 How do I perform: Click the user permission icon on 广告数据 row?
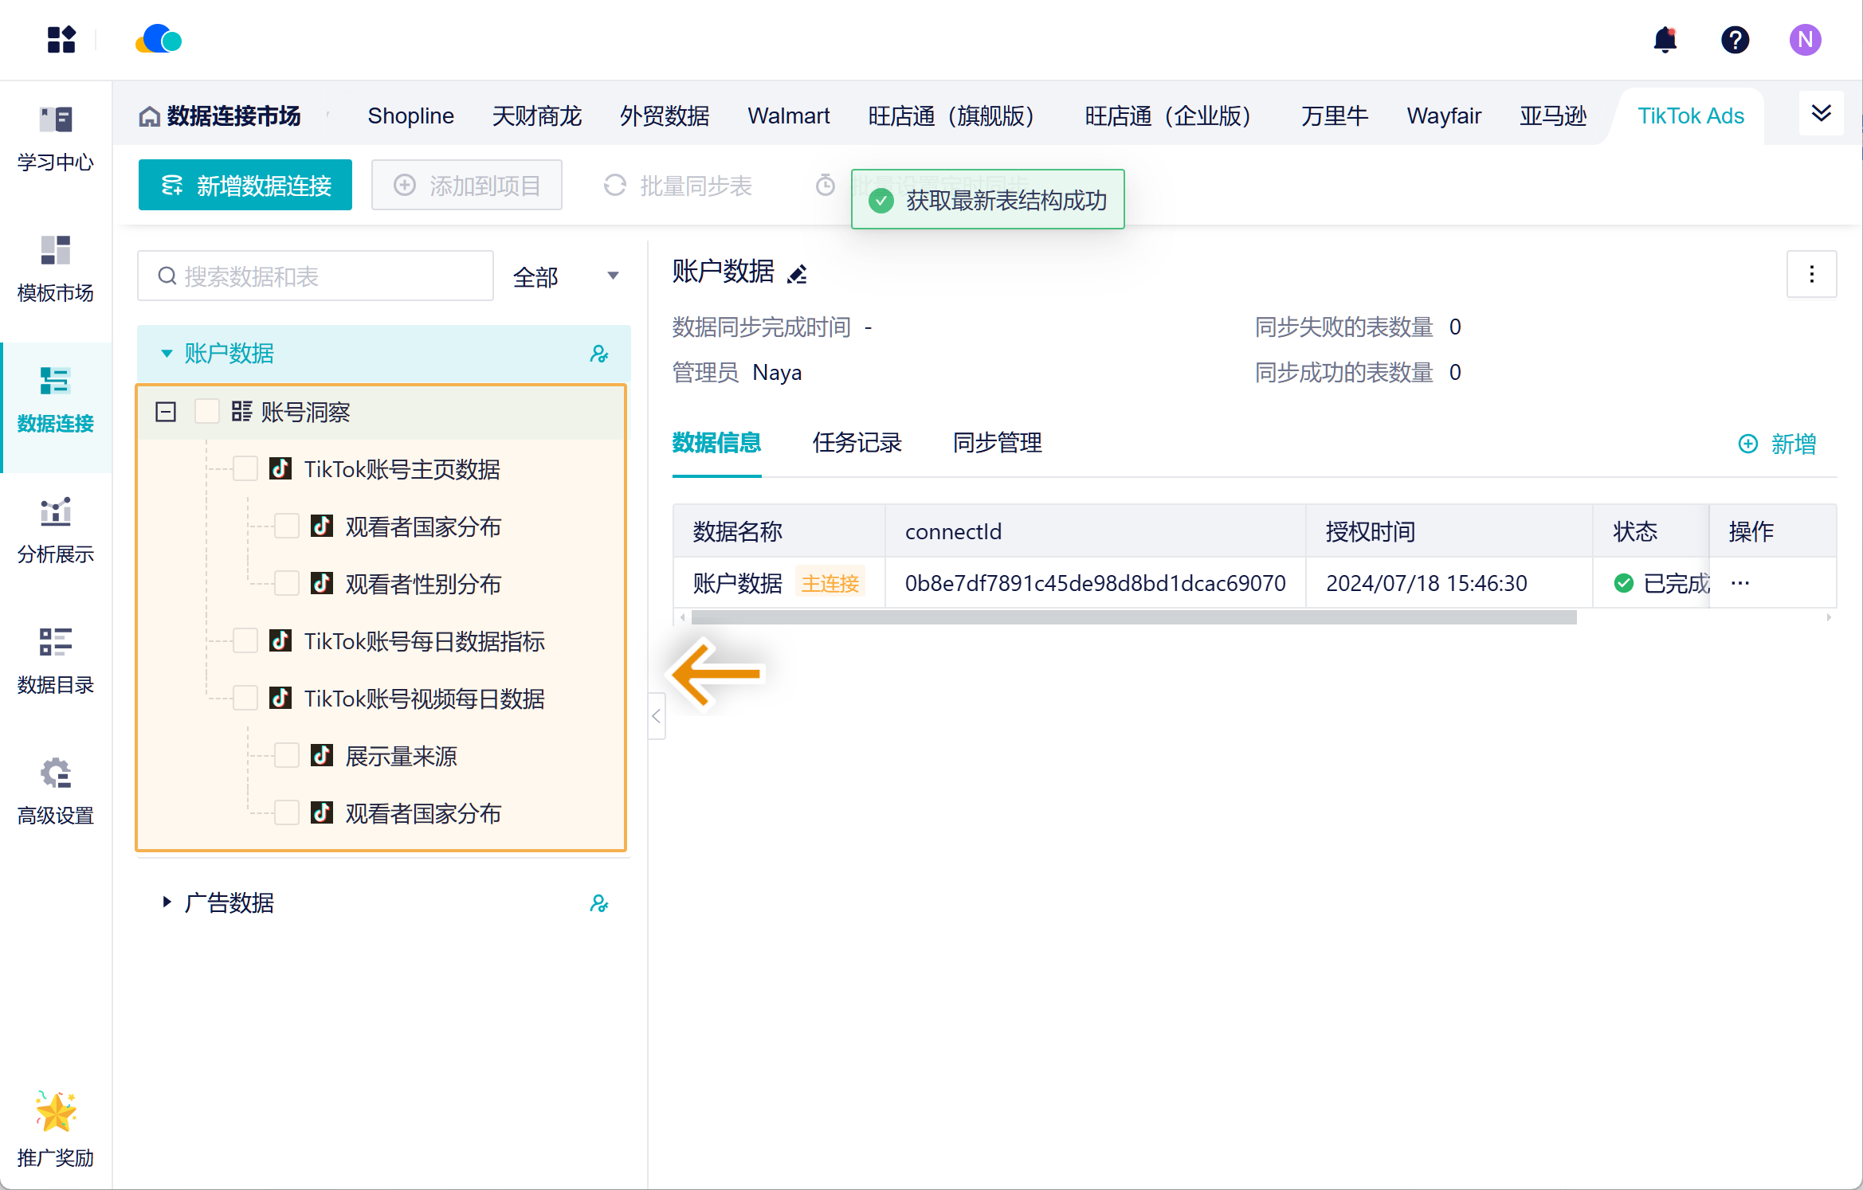598,903
